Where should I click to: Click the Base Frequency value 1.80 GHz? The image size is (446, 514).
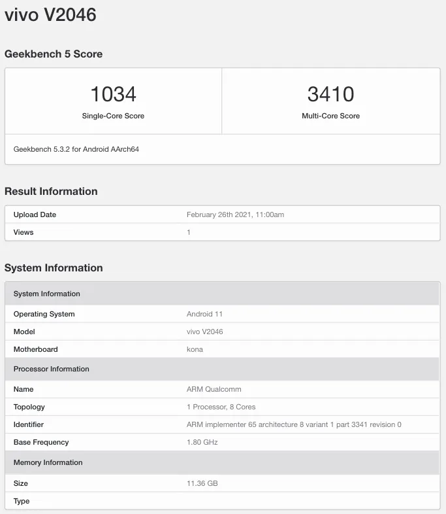click(202, 442)
